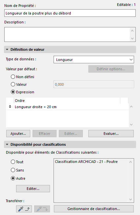
Task: Click the description box down arrow
Action: pos(132,38)
